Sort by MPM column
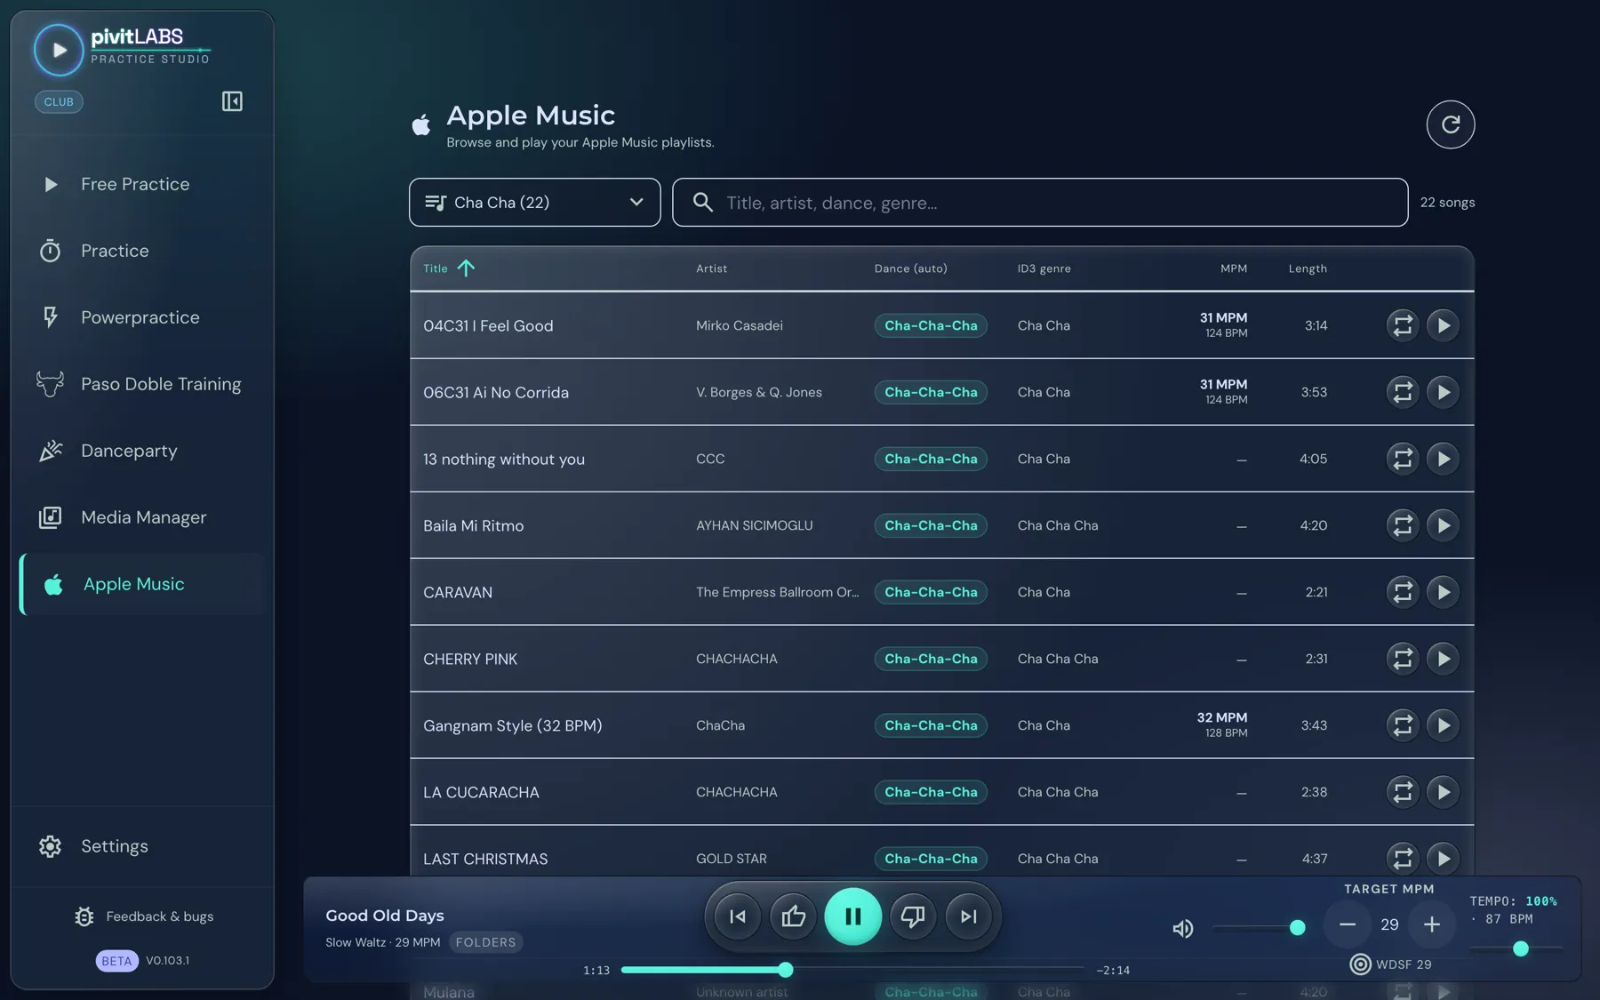This screenshot has height=1000, width=1600. (x=1233, y=268)
